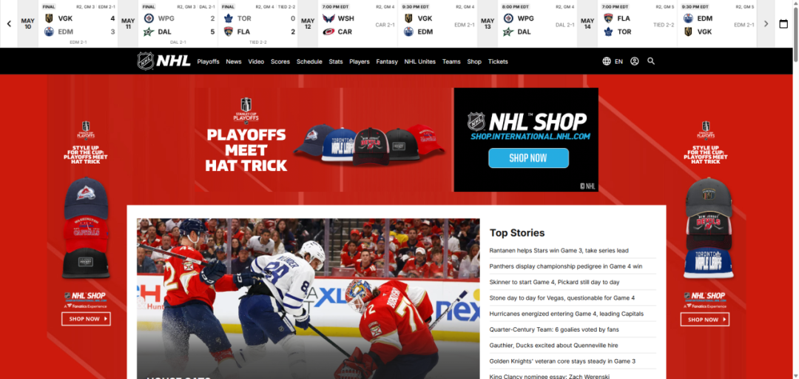Show previous scoreboard games with left arrow
This screenshot has width=799, height=379.
point(9,24)
